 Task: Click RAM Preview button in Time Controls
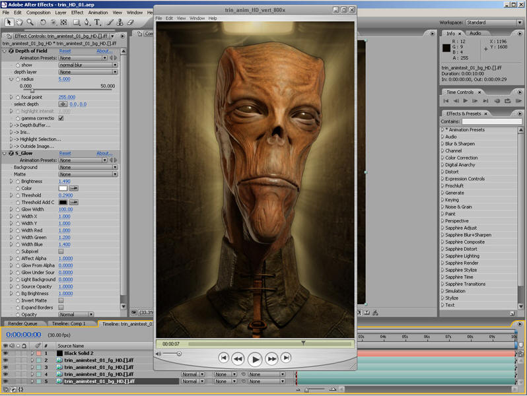click(518, 101)
